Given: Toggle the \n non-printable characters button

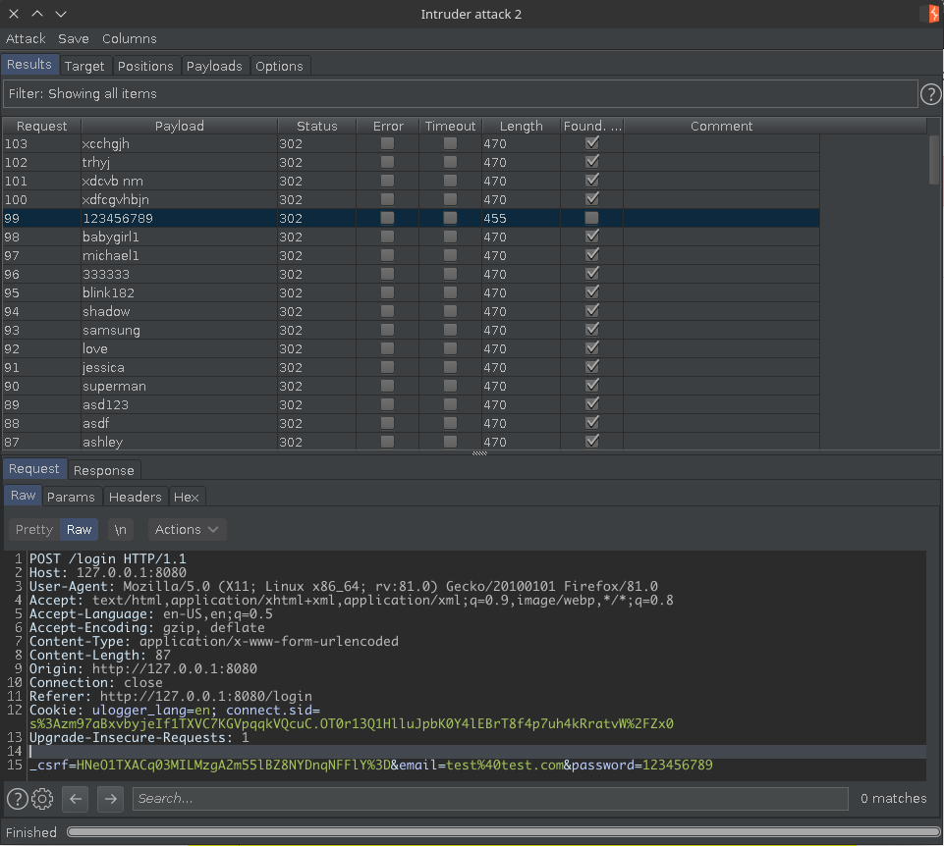Looking at the screenshot, I should (x=121, y=530).
